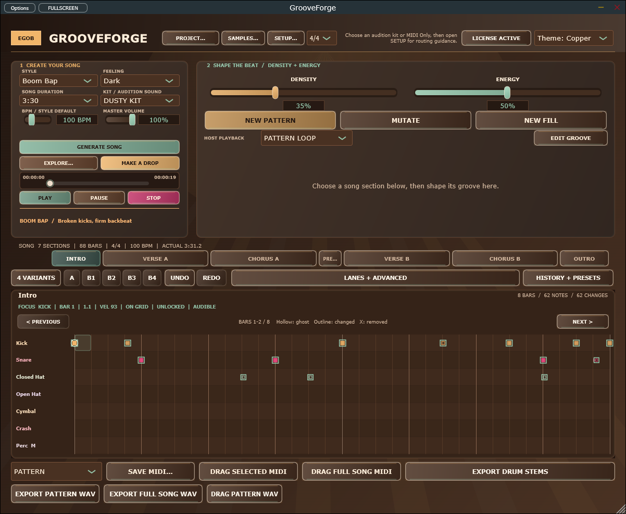Click the NEW FILL button

[541, 120]
